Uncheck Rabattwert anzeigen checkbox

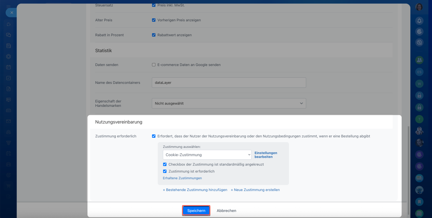point(154,35)
